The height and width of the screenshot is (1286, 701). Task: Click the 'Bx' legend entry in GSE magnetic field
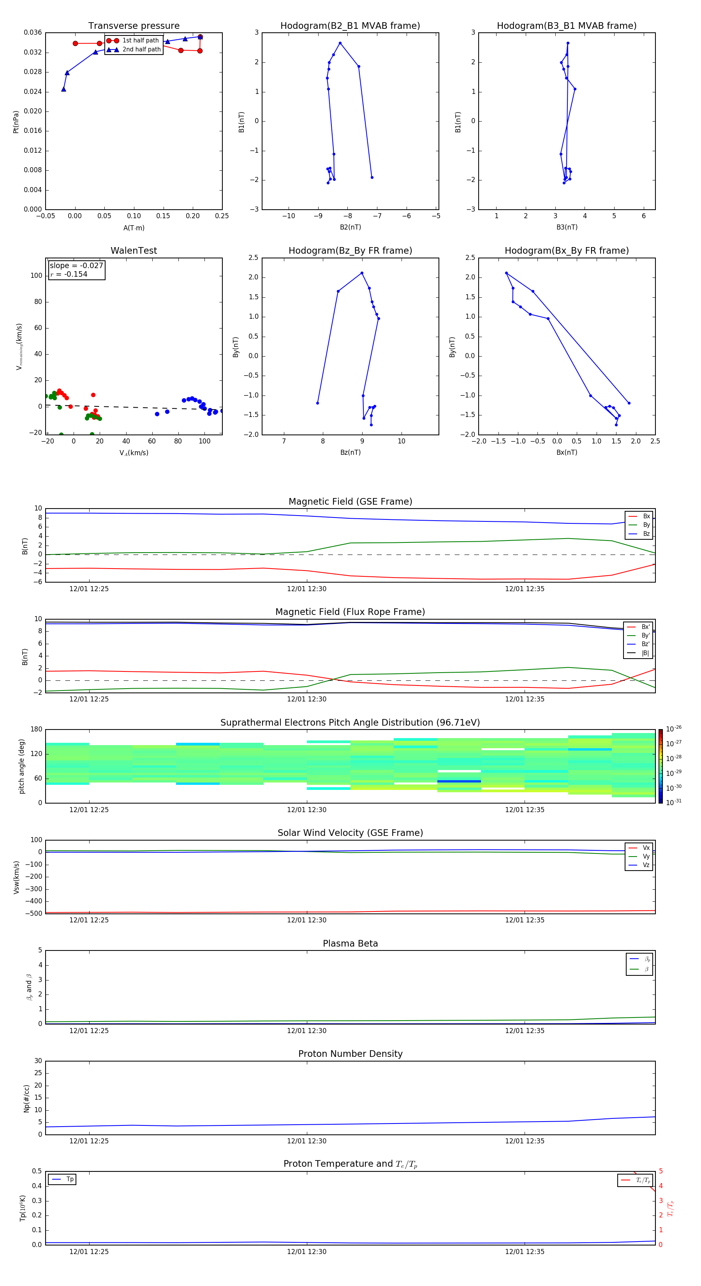click(639, 516)
